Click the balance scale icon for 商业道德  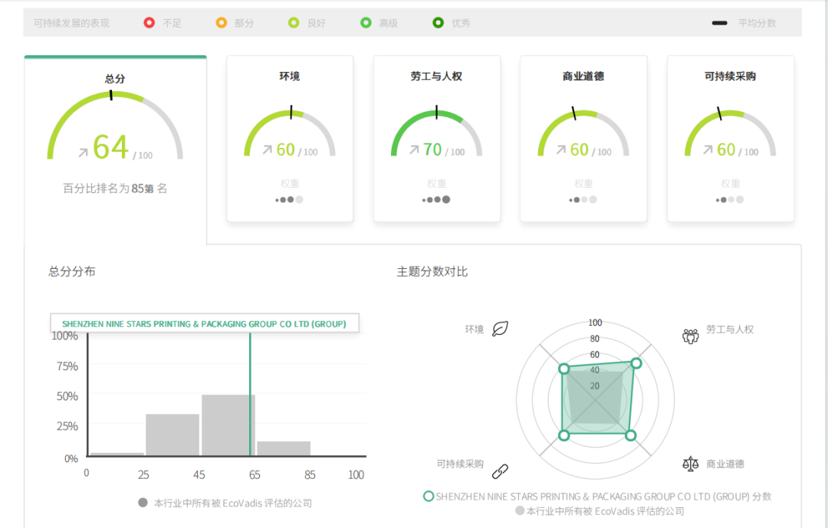[690, 464]
